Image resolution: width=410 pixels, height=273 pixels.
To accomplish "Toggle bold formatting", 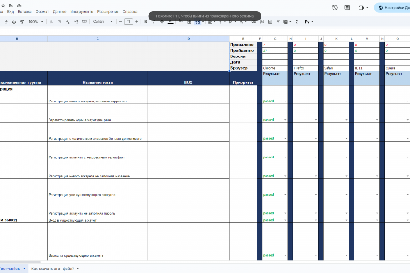I will pyautogui.click(x=146, y=22).
